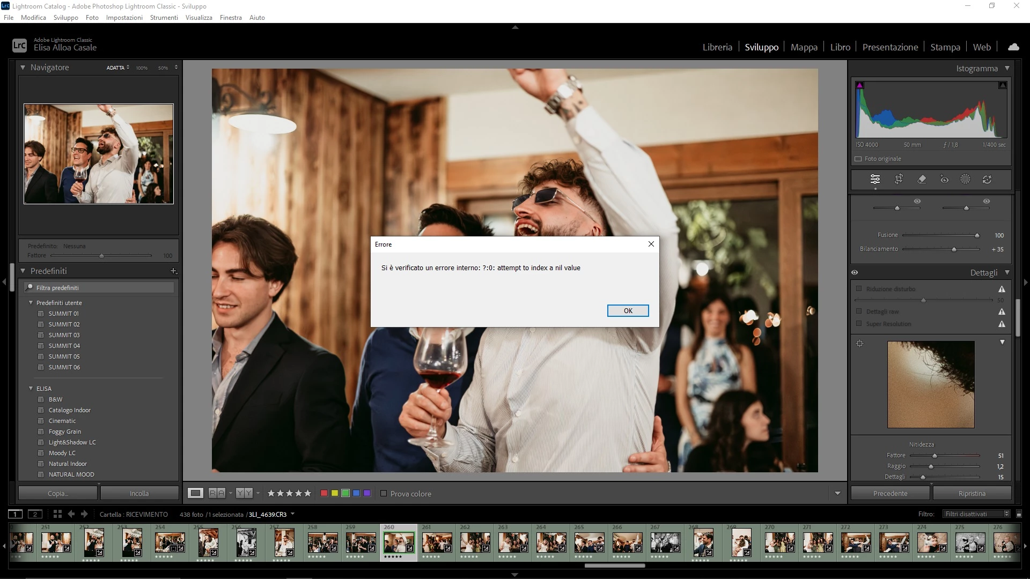Collapse the Navigatore panel
Screen dimensions: 1030x579
[x=23, y=68]
